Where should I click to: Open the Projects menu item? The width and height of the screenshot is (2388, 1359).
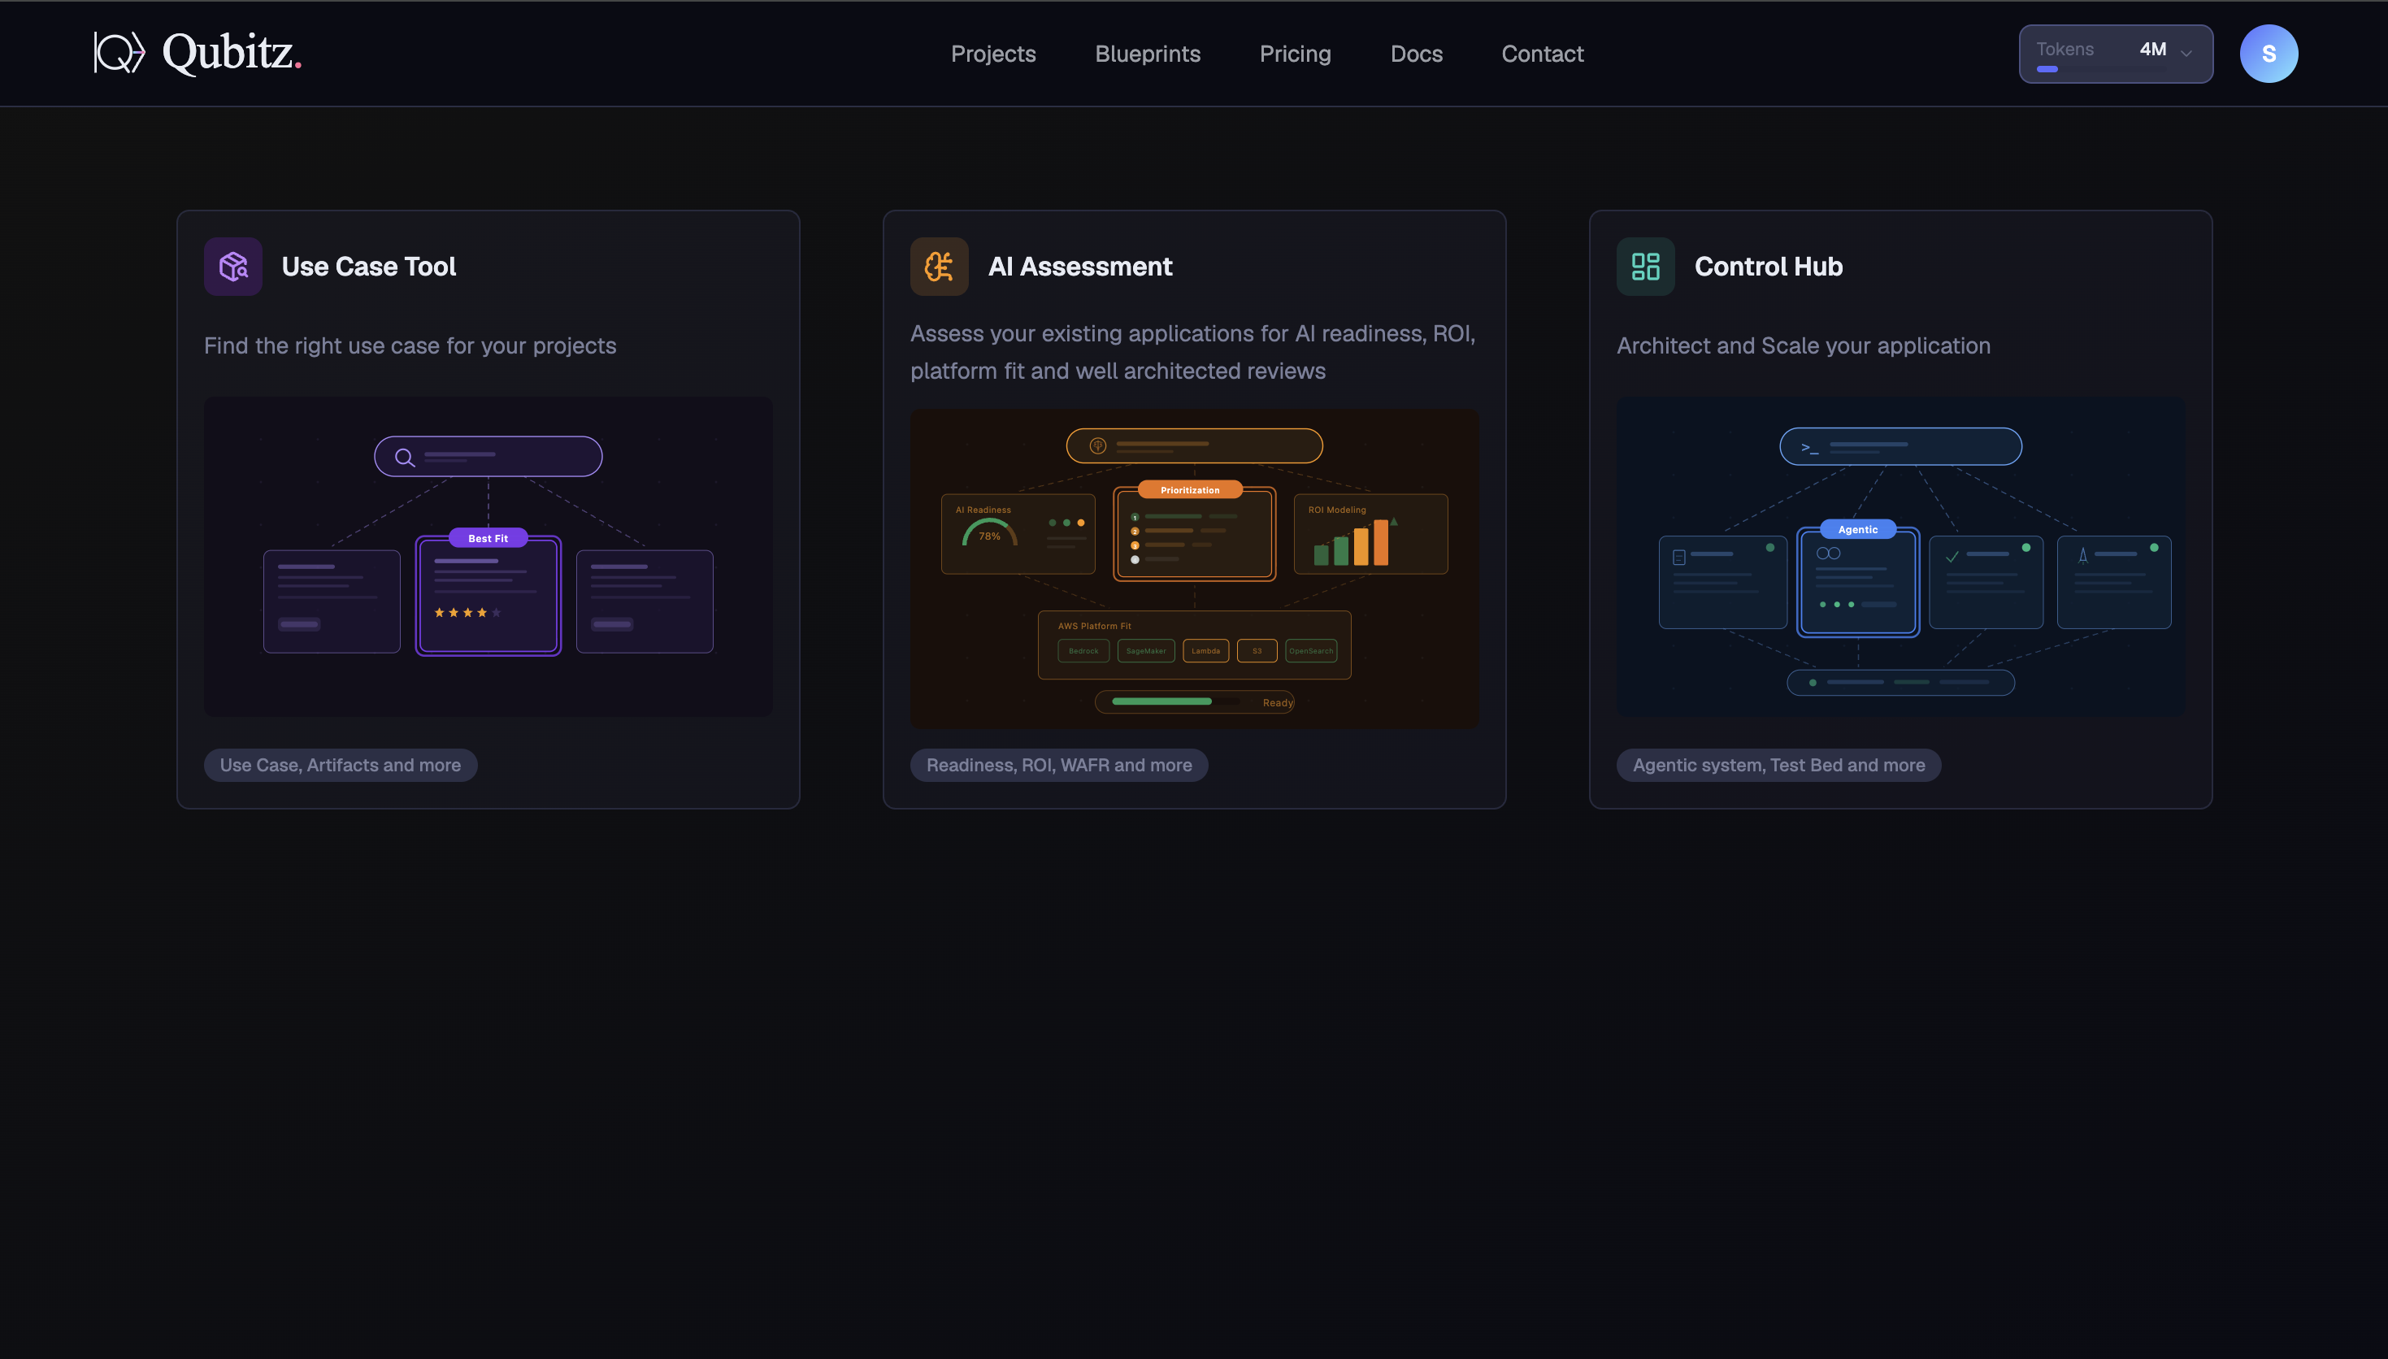point(993,54)
